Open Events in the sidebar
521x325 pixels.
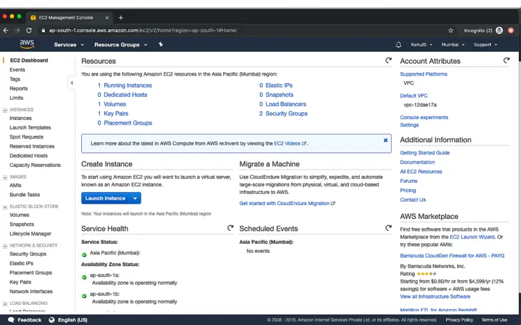pos(17,69)
